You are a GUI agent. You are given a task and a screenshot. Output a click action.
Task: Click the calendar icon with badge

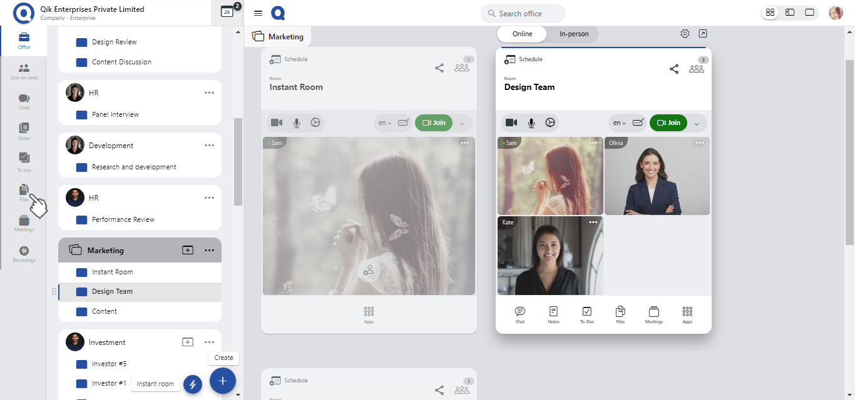227,12
